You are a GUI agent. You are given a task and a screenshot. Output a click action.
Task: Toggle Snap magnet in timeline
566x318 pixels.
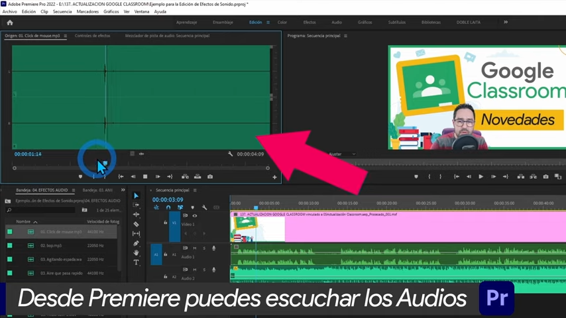point(168,207)
